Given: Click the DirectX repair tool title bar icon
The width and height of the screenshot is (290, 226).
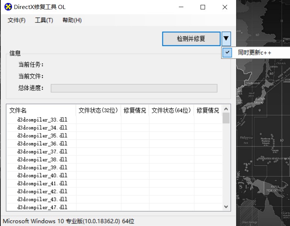Looking at the screenshot, I should (8, 7).
